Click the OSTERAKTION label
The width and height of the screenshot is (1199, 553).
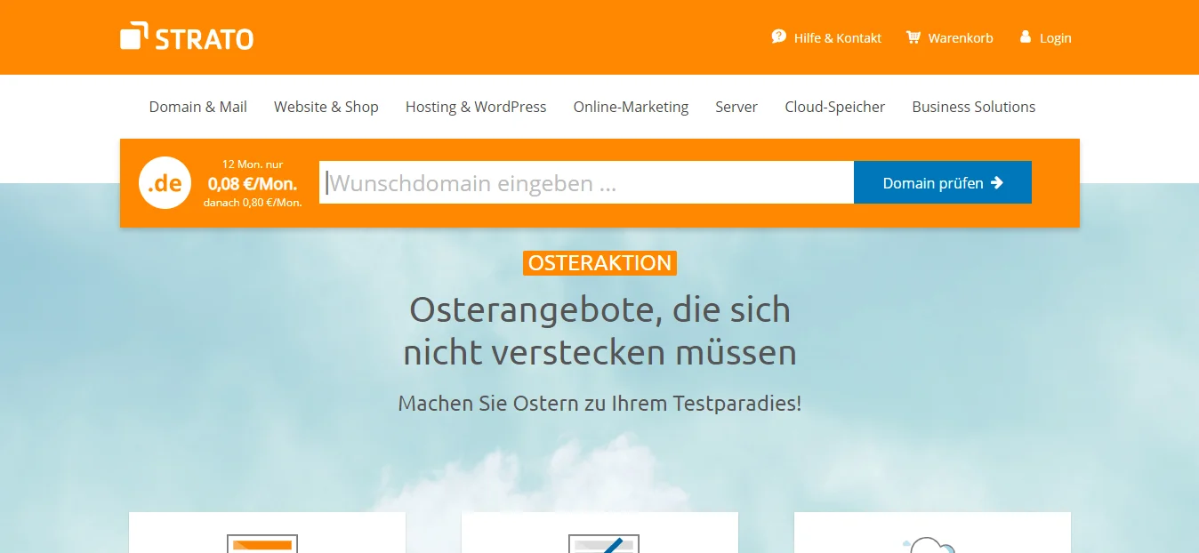599,263
